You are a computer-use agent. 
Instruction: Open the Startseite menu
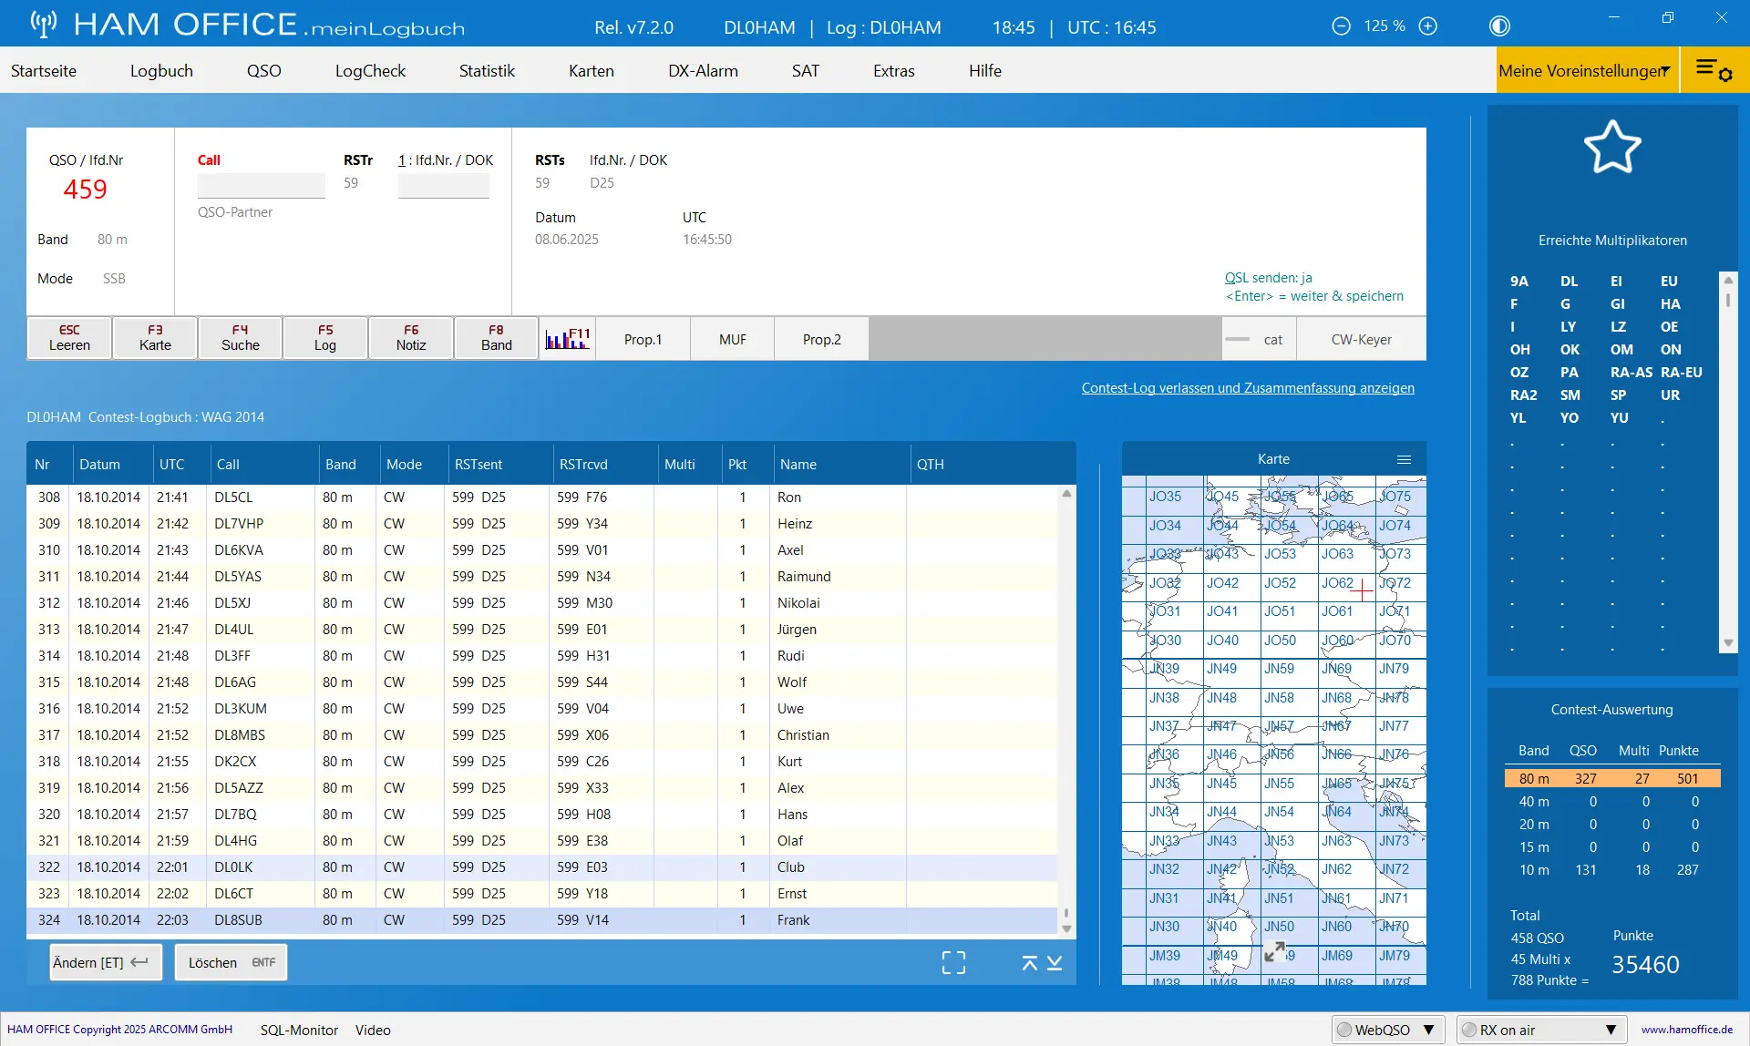pyautogui.click(x=44, y=70)
